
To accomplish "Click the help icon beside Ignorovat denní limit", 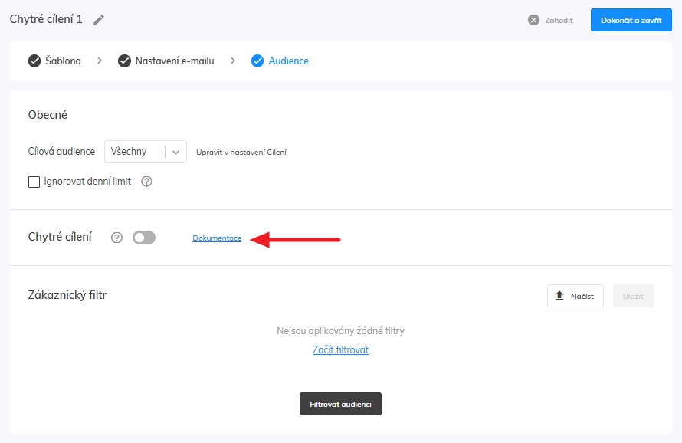I will 146,182.
